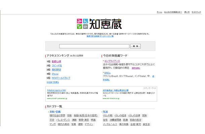Open the ホーム link in top navigation
Image resolution: width=205 pixels, height=134 pixels.
pyautogui.click(x=159, y=12)
